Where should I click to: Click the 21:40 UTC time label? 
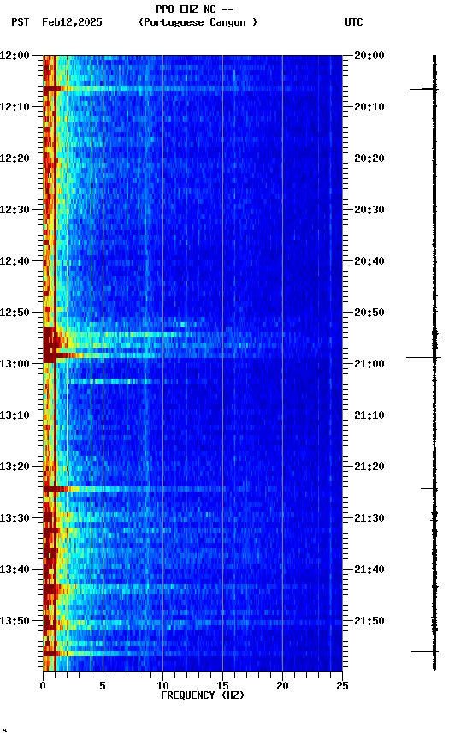click(x=369, y=570)
